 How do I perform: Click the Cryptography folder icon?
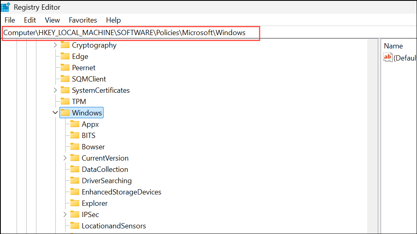pos(65,45)
